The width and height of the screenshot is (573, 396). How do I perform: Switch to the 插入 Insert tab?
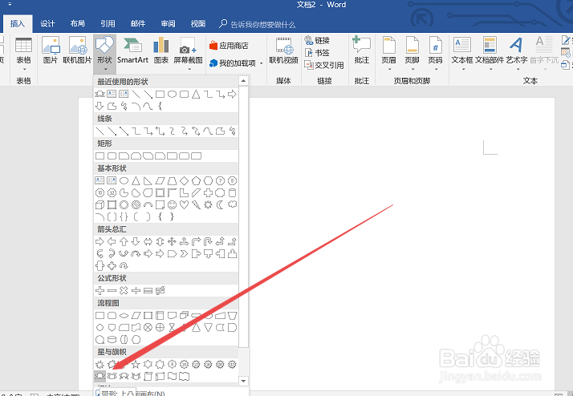(18, 24)
